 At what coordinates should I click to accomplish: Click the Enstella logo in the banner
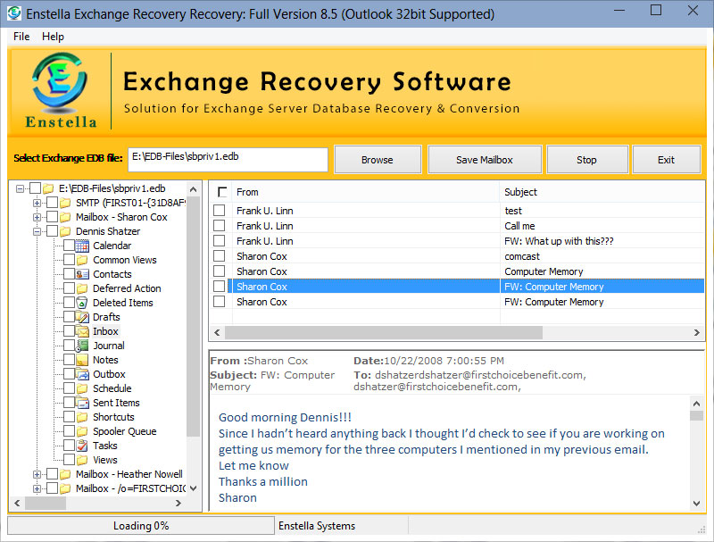[60, 91]
